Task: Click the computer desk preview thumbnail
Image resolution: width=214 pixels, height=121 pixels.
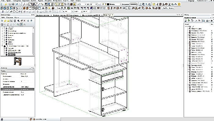Action: (18, 61)
